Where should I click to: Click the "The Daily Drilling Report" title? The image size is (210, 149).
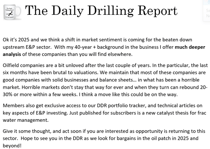point(101,10)
